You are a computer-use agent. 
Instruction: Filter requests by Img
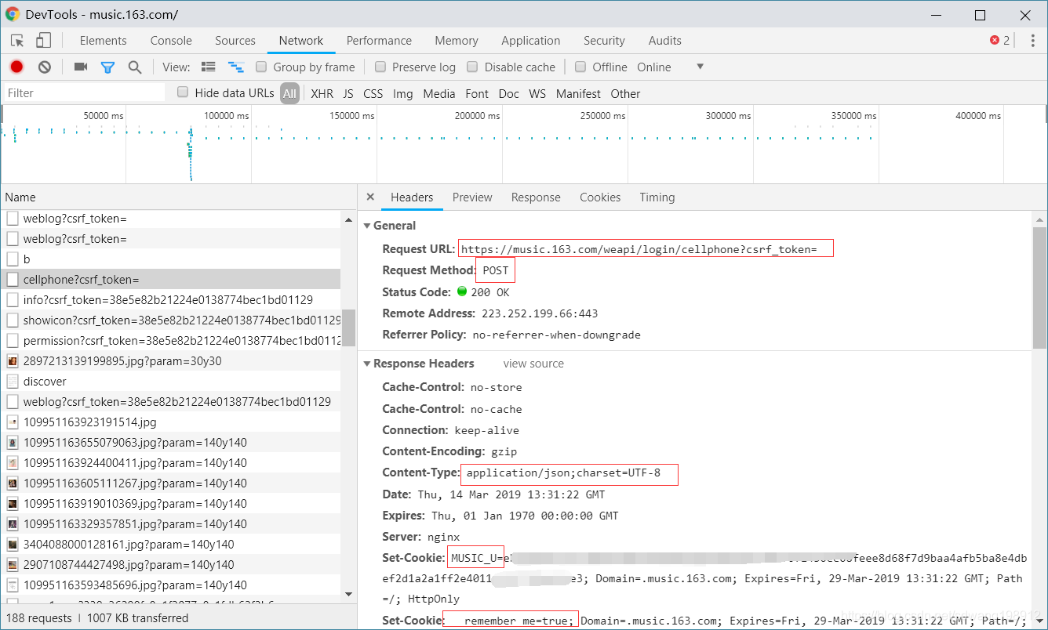tap(403, 93)
